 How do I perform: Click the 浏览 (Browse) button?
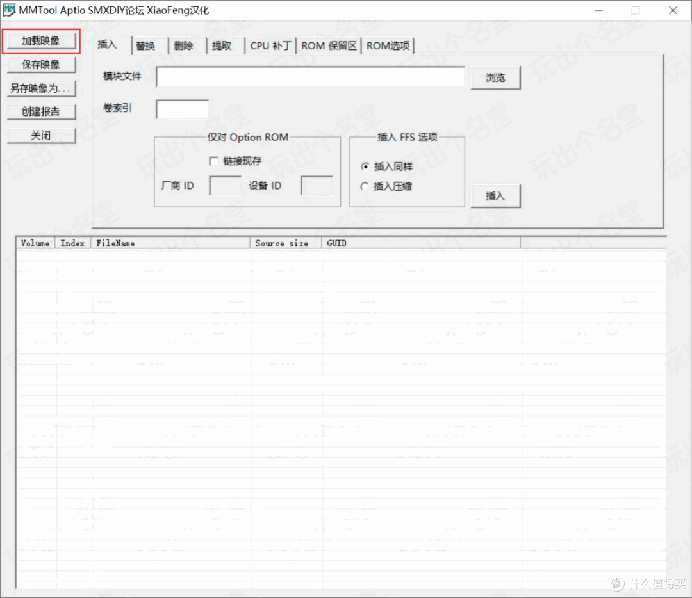pyautogui.click(x=495, y=78)
